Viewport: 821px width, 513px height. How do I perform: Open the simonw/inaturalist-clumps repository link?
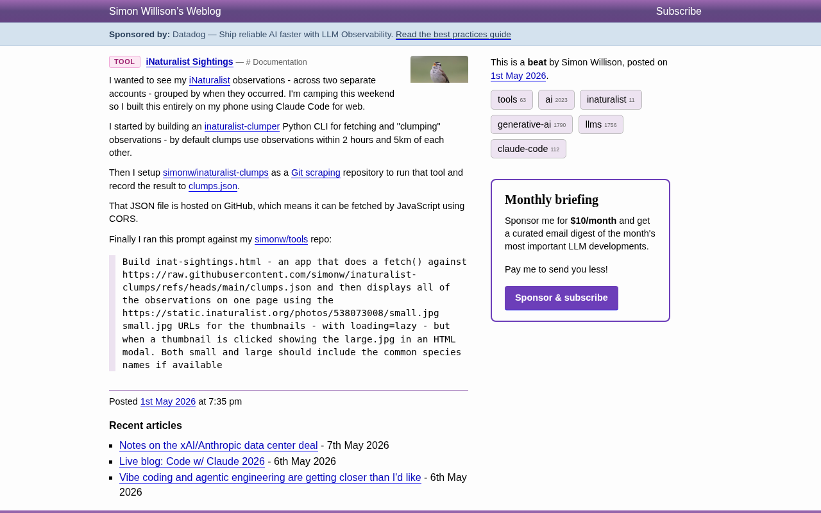click(216, 172)
